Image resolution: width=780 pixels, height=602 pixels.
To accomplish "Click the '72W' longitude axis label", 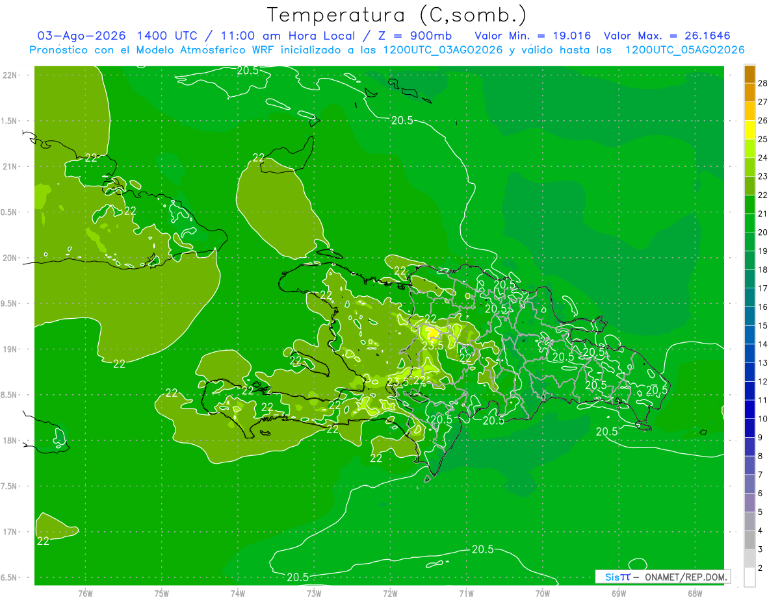I will (390, 594).
